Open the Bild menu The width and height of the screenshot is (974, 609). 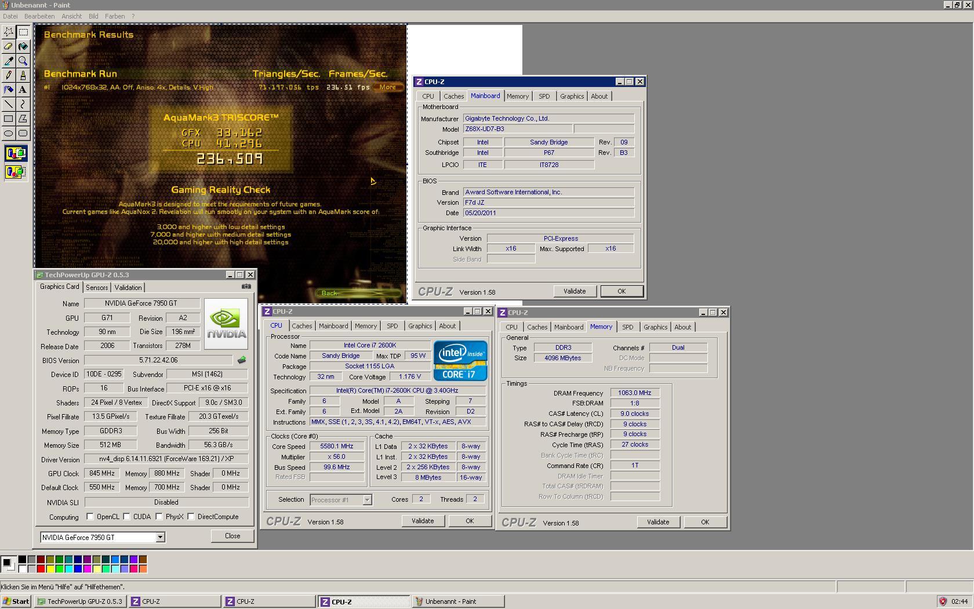pos(93,16)
